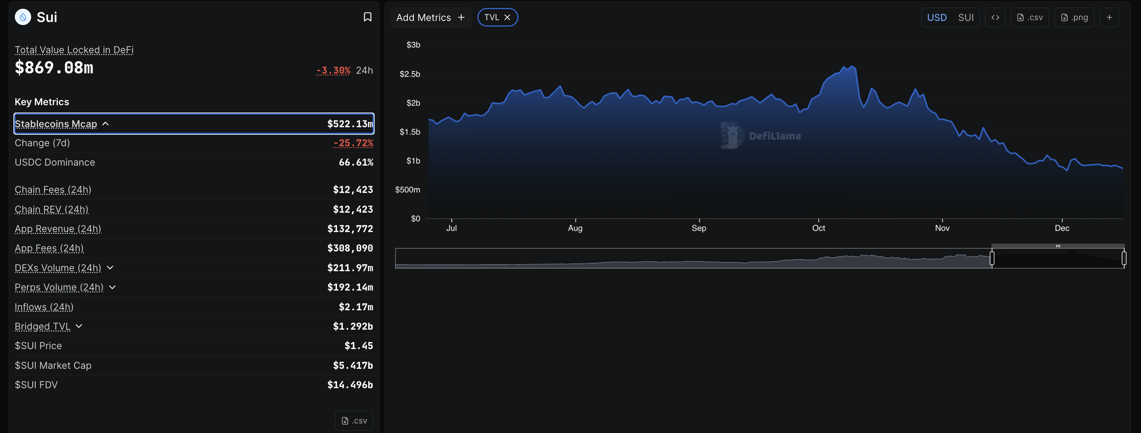Select the TVL tab above the chart

tap(493, 17)
